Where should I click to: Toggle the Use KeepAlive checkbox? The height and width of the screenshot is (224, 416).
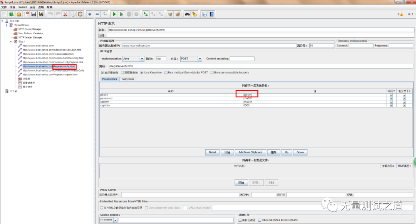pos(142,73)
